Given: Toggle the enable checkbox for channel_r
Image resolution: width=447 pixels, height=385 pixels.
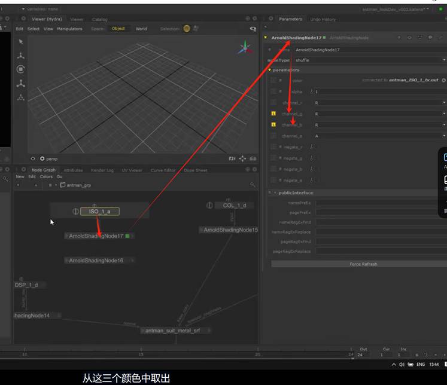Looking at the screenshot, I should pos(273,103).
